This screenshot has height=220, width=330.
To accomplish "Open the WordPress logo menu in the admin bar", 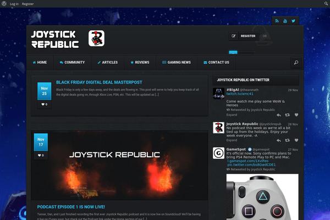I will (4, 4).
